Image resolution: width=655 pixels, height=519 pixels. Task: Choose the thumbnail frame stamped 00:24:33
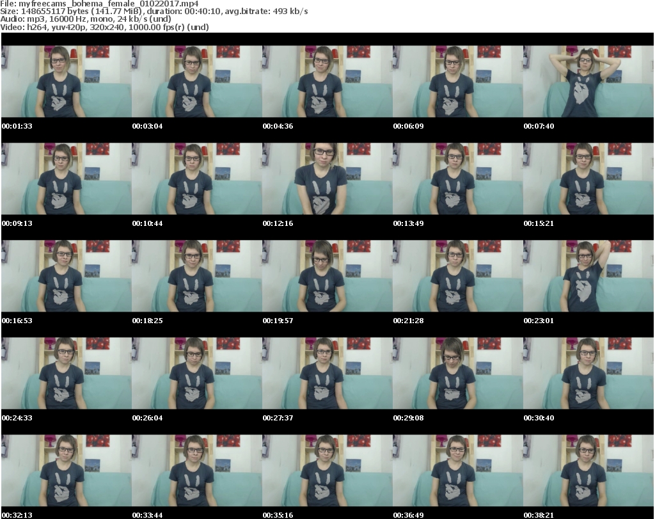(67, 373)
